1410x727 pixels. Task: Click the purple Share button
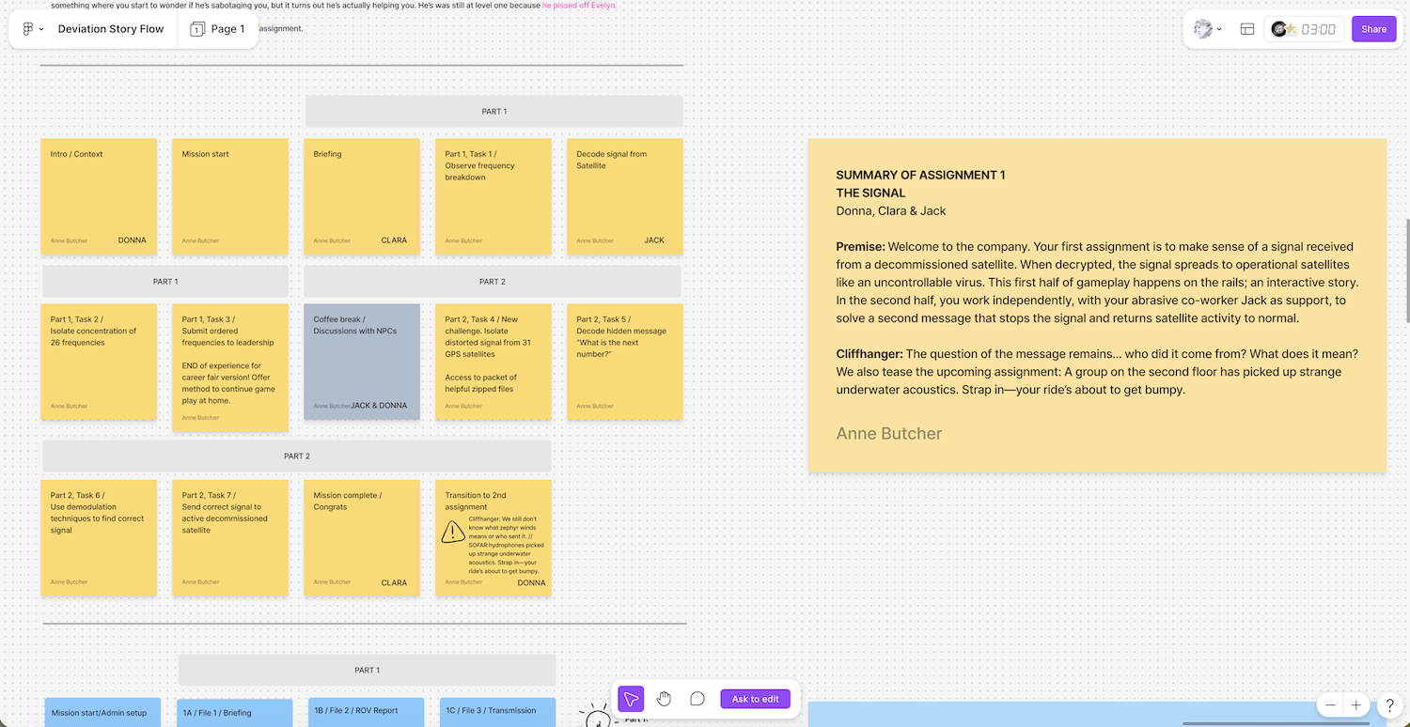(x=1373, y=29)
